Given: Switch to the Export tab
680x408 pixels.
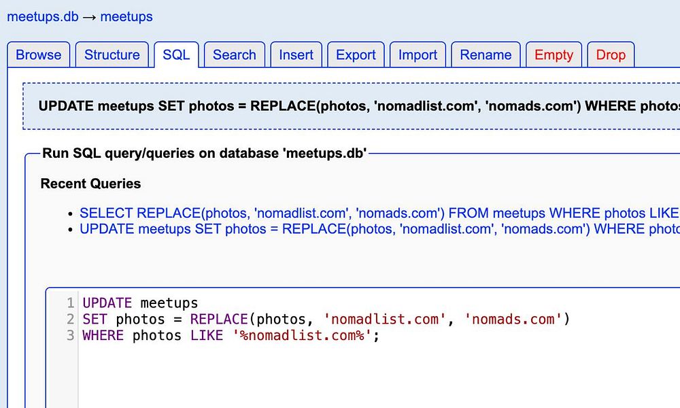Looking at the screenshot, I should coord(356,55).
